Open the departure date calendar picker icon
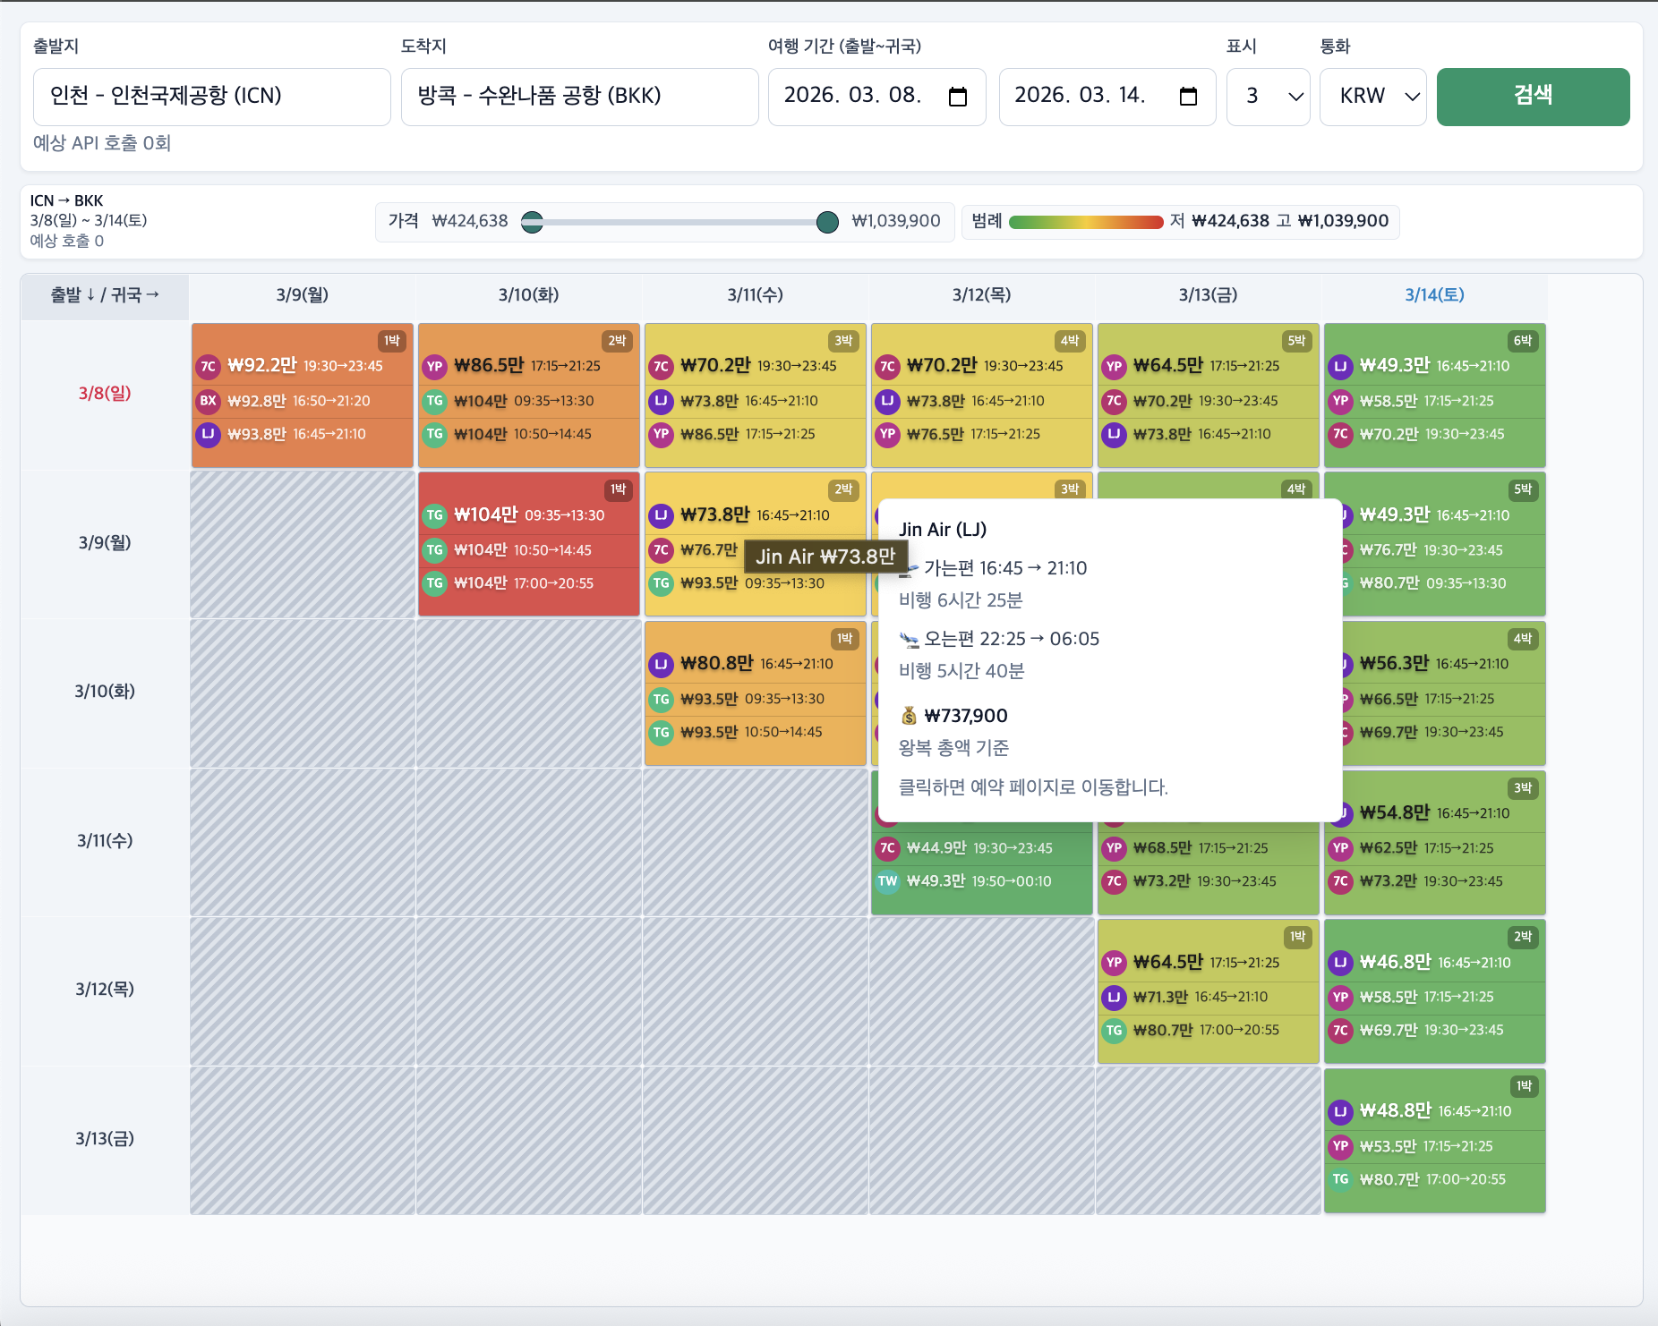Viewport: 1658px width, 1326px height. click(x=957, y=97)
